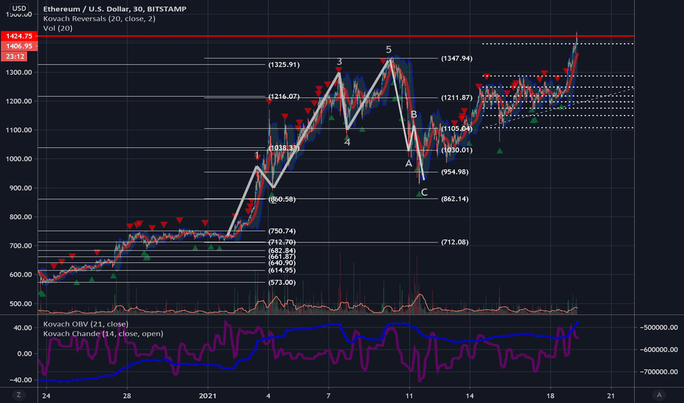Image resolution: width=684 pixels, height=403 pixels.
Task: Click the (682.84) Fibonacci level label
Action: point(282,251)
